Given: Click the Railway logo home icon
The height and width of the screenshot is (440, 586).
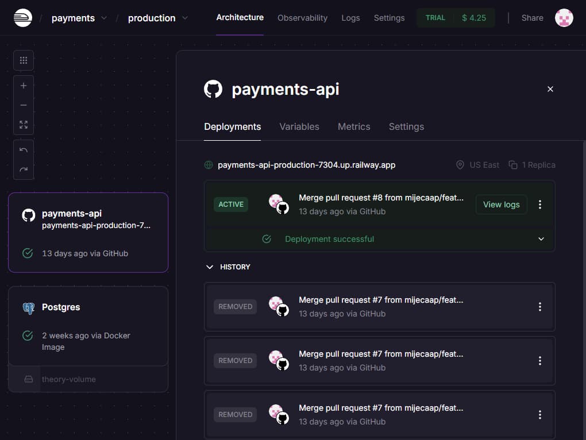Looking at the screenshot, I should [x=23, y=18].
